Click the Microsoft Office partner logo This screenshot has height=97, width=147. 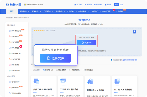[x=25, y=4]
